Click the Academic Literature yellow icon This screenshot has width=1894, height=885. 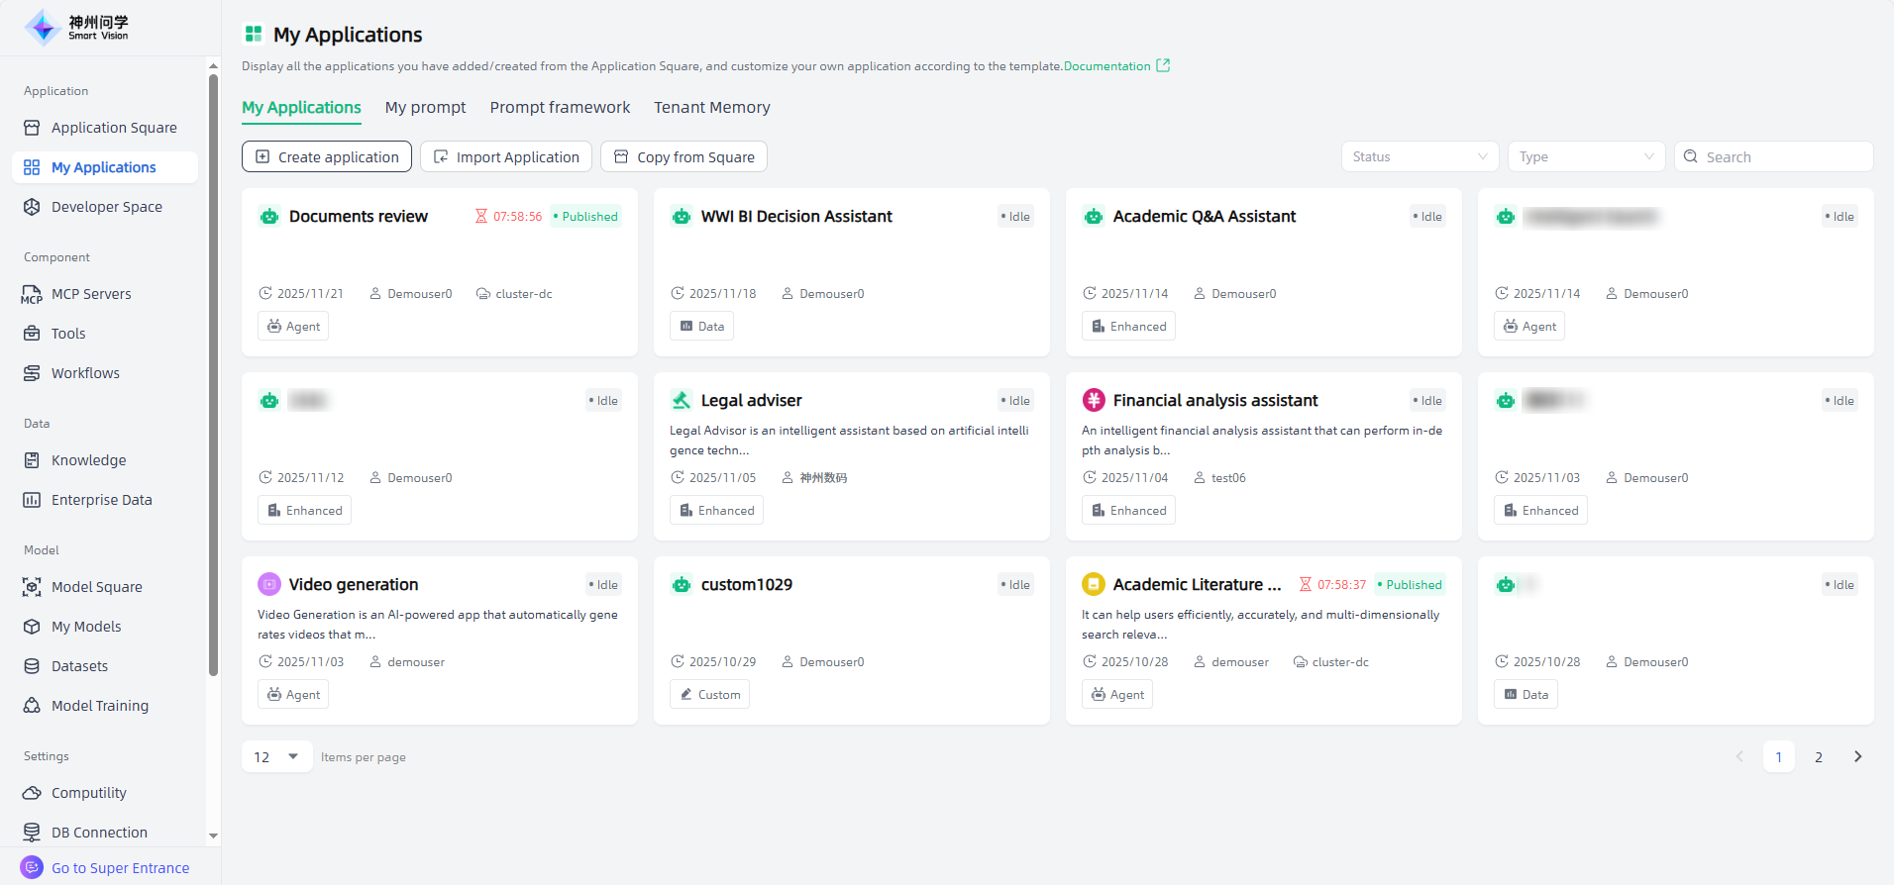coord(1094,585)
